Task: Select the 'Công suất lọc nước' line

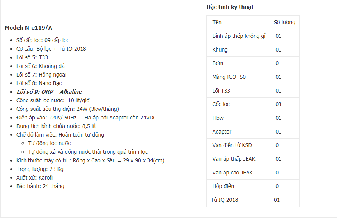Action: 53,100
